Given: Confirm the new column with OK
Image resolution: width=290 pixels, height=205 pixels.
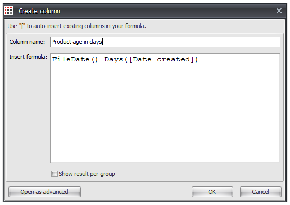Looking at the screenshot, I should pos(212,192).
